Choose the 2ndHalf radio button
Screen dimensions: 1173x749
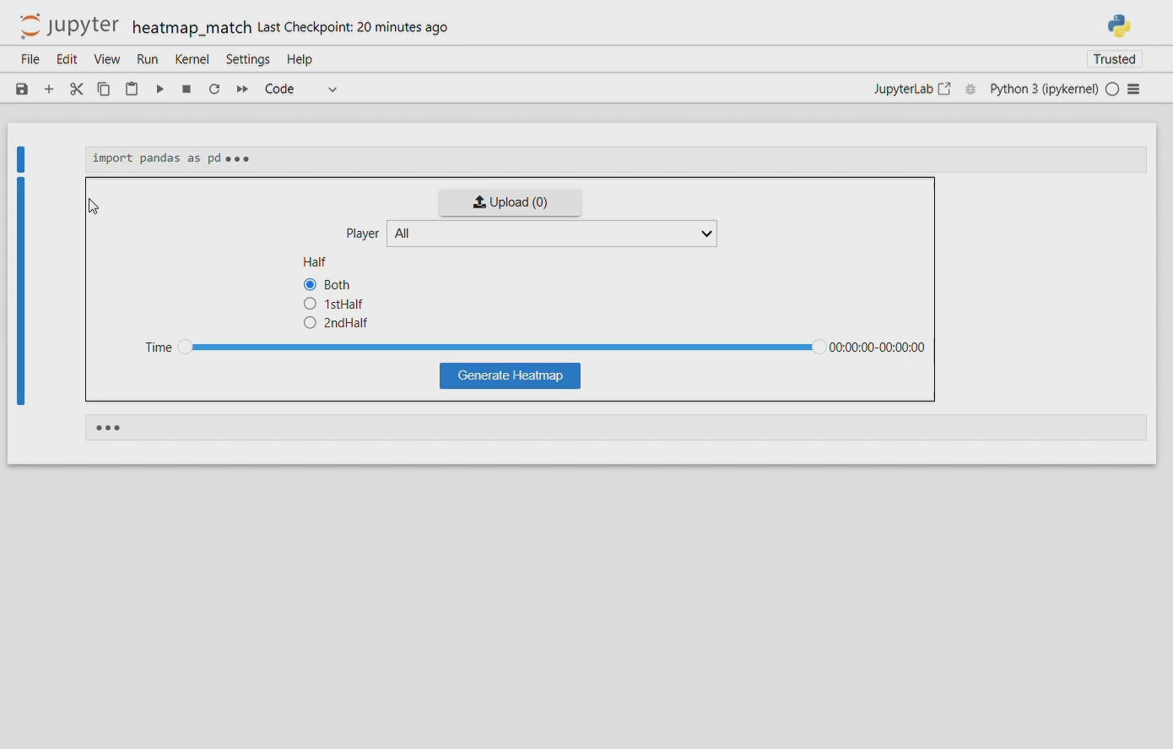coord(311,323)
